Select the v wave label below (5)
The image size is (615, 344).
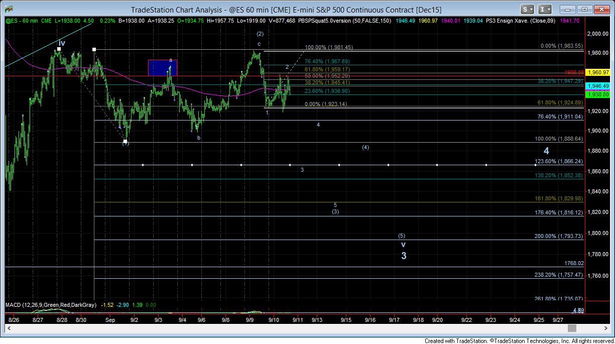[x=403, y=244]
